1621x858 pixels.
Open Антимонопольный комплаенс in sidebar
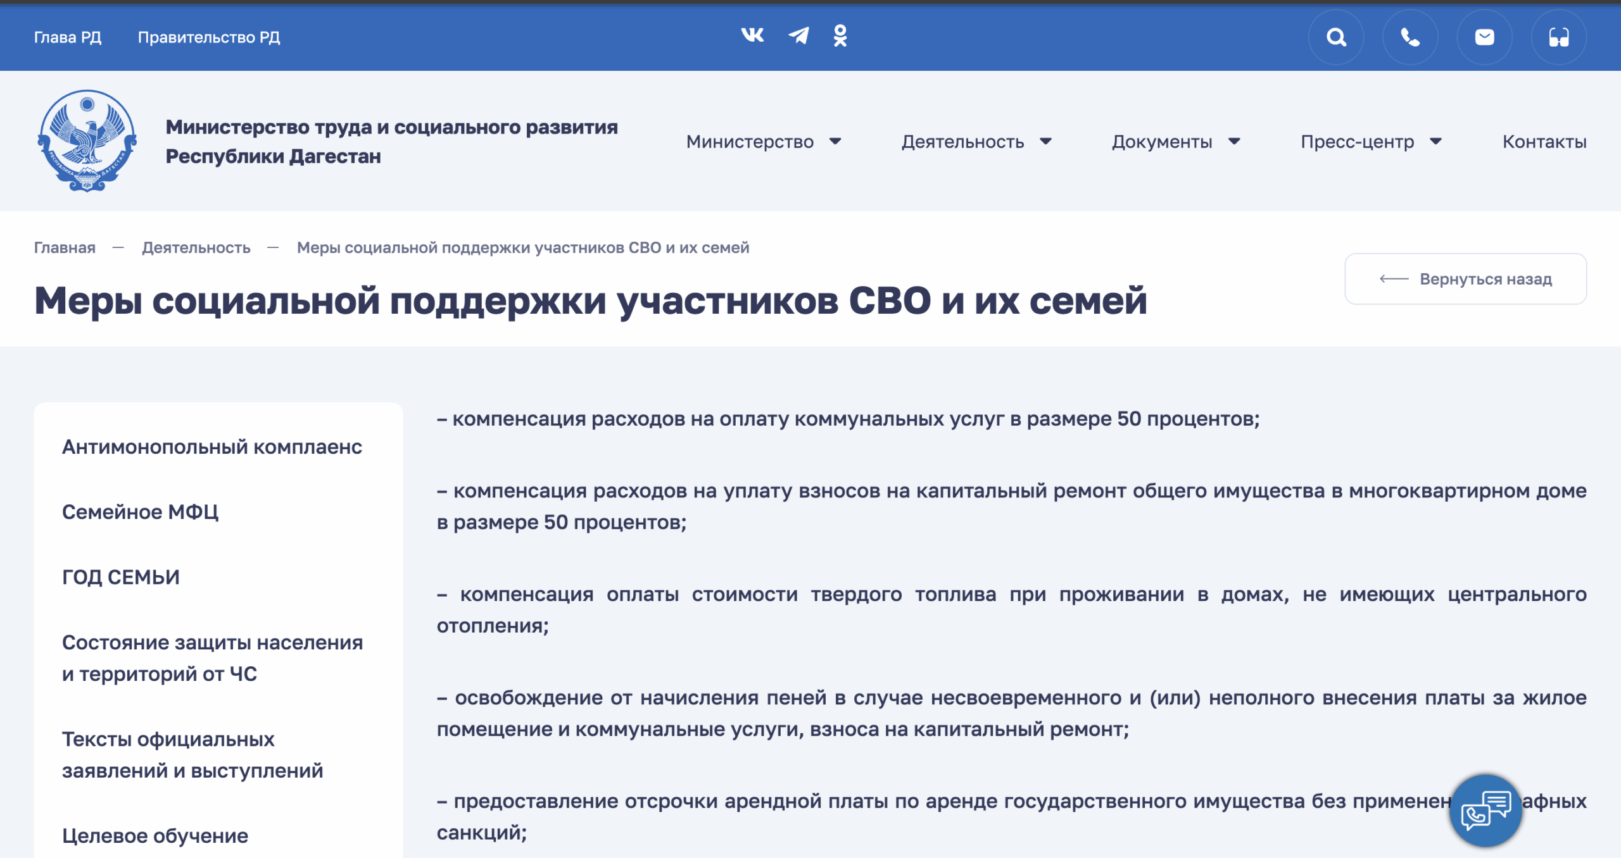pyautogui.click(x=212, y=447)
